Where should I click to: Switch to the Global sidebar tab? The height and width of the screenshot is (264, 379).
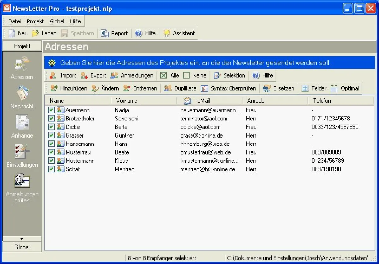pyautogui.click(x=22, y=247)
